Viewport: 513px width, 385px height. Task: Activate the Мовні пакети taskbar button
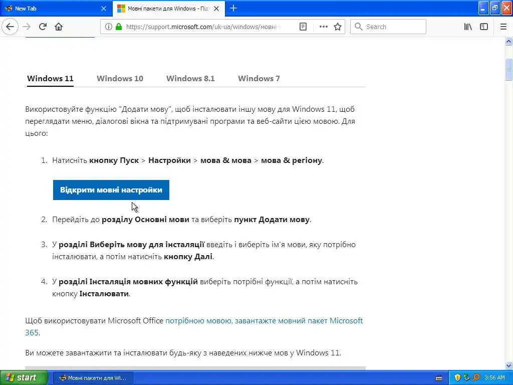coord(93,378)
